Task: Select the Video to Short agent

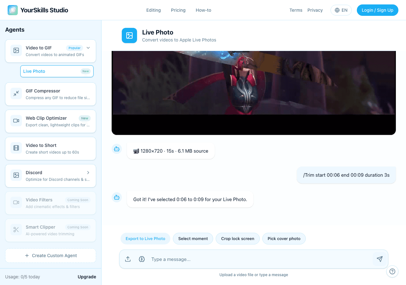Action: (50, 149)
